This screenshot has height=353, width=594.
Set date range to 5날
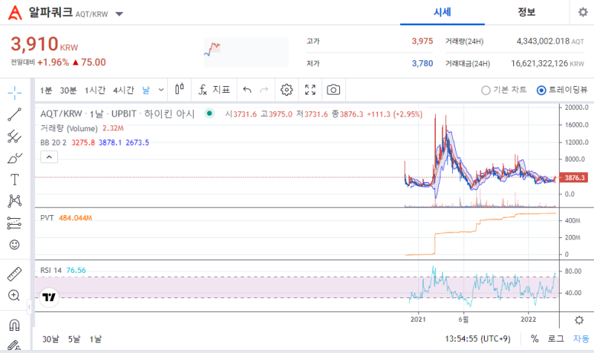74,339
